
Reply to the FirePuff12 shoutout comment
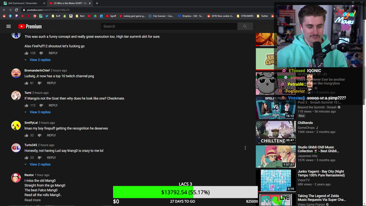pyautogui.click(x=53, y=53)
